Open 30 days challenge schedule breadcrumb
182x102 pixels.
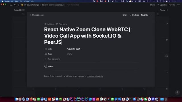[x=53, y=5]
